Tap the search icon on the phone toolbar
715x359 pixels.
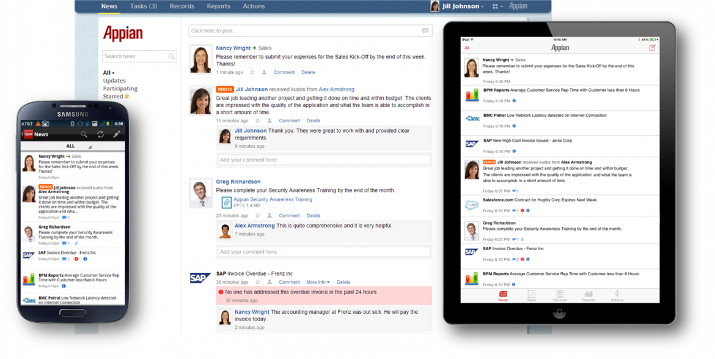pos(84,135)
